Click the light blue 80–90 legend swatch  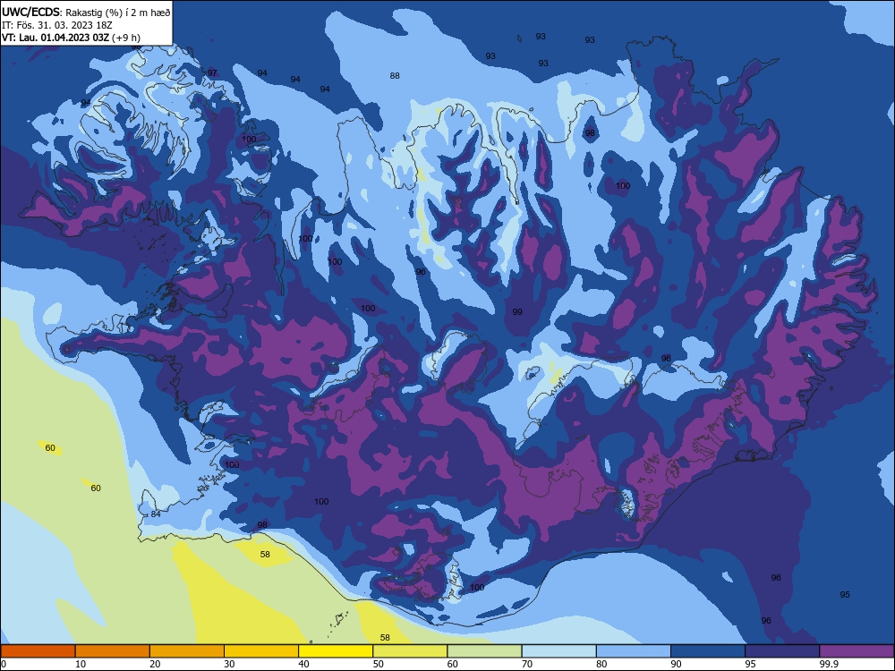634,651
